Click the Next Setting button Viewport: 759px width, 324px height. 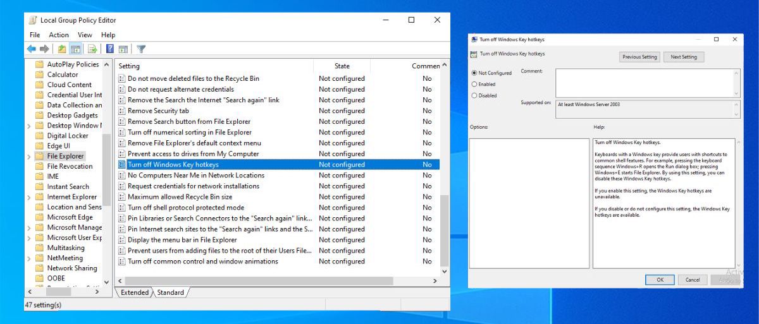tap(684, 57)
